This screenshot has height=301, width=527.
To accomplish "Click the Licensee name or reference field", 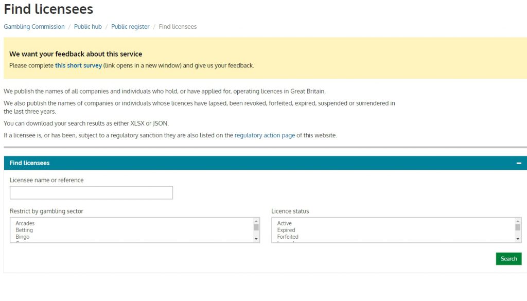I will pyautogui.click(x=91, y=193).
